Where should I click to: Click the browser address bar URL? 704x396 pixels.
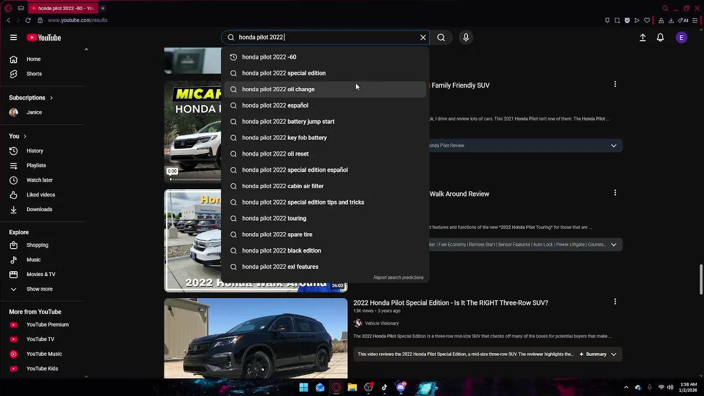pyautogui.click(x=78, y=20)
